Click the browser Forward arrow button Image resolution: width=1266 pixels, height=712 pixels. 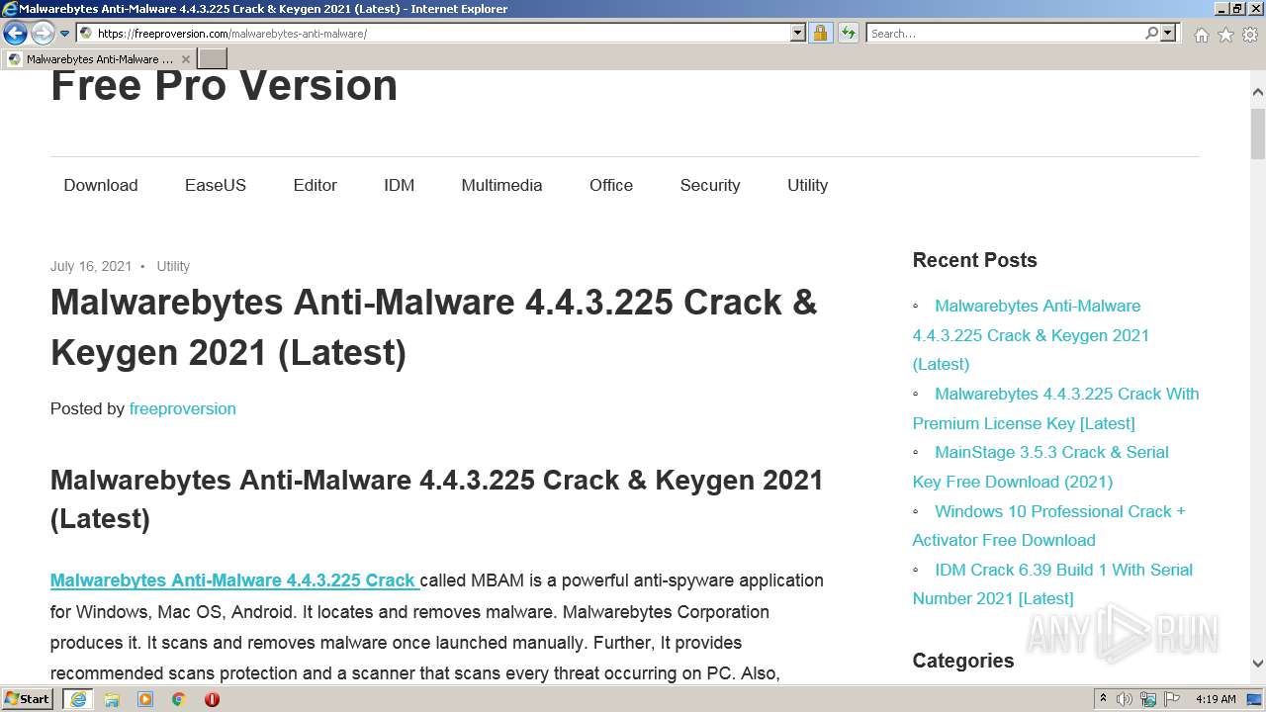(43, 34)
